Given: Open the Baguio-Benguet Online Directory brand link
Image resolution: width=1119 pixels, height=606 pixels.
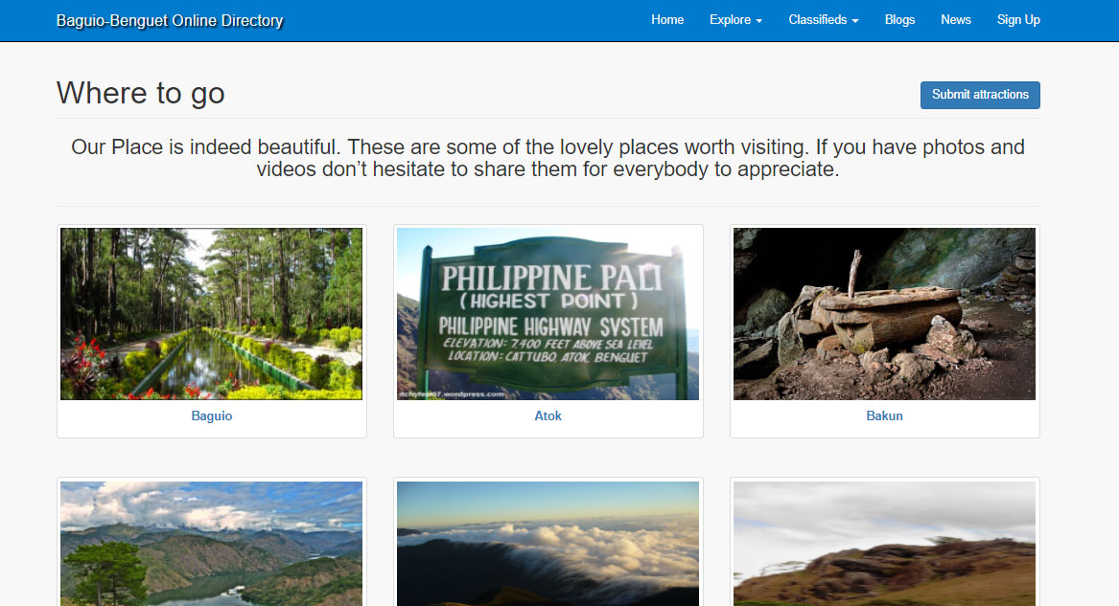Looking at the screenshot, I should pyautogui.click(x=170, y=20).
